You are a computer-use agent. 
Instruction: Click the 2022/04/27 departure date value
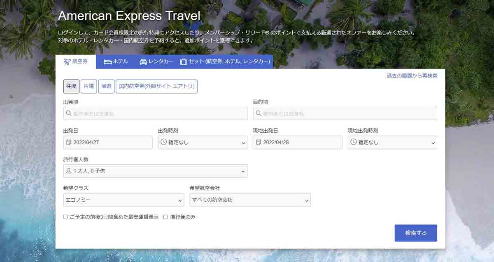[x=86, y=142]
